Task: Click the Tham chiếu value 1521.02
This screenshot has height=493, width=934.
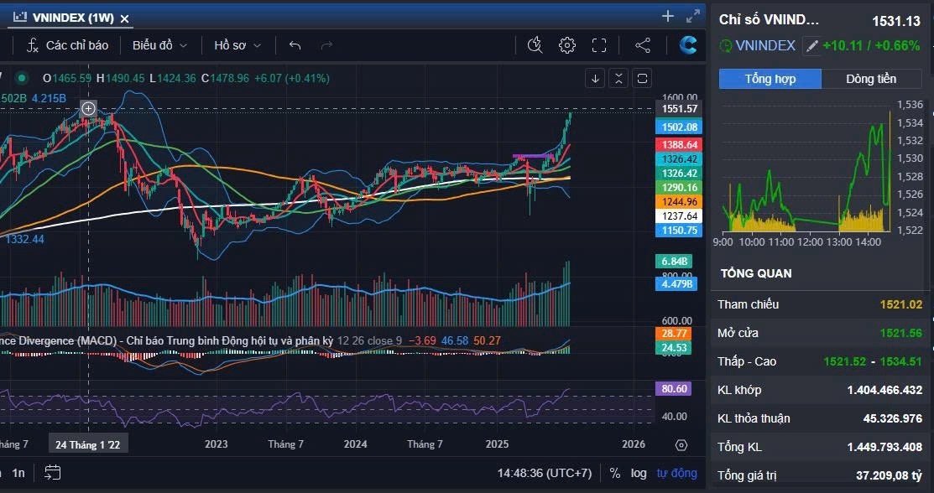Action: click(x=900, y=304)
